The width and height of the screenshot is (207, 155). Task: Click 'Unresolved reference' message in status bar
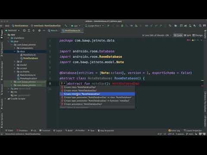pos(23,134)
